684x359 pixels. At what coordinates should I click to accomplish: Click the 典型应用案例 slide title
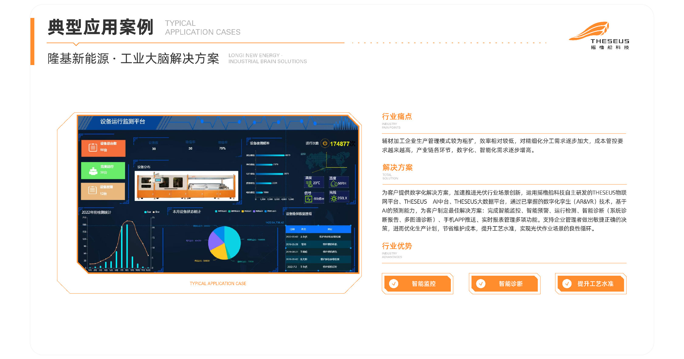(x=100, y=27)
